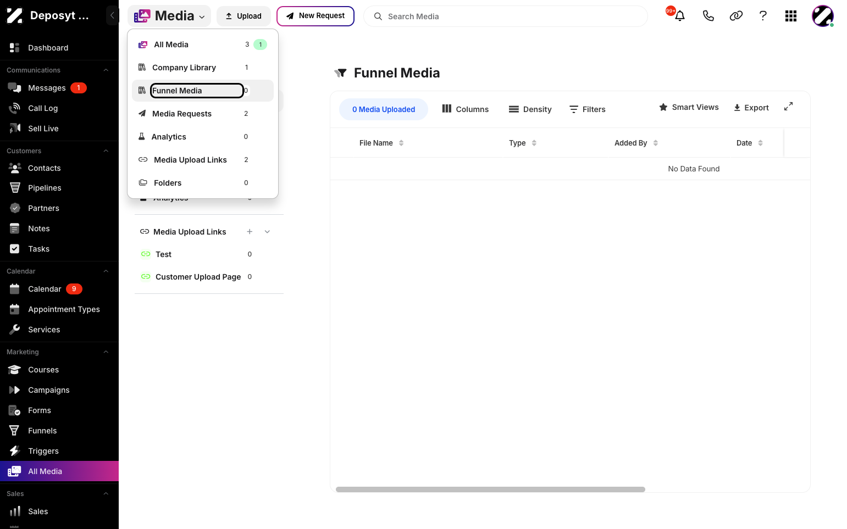
Task: Open Customer Upload Page link
Action: [198, 277]
